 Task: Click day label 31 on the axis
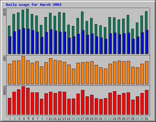(x=146, y=119)
